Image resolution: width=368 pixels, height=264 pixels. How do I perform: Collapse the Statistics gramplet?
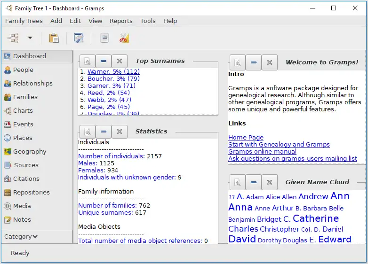104,132
